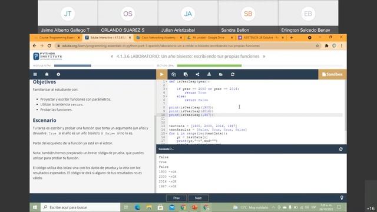The width and height of the screenshot is (377, 212).
Task: Open the Sandbox button
Action: tap(332, 74)
